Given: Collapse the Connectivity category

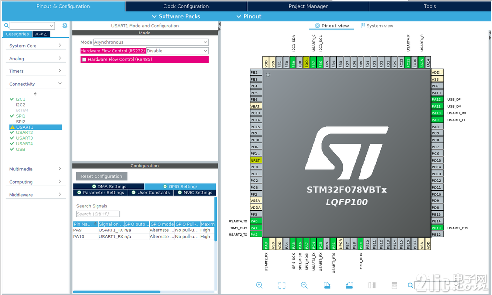Looking at the screenshot, I should (35, 84).
